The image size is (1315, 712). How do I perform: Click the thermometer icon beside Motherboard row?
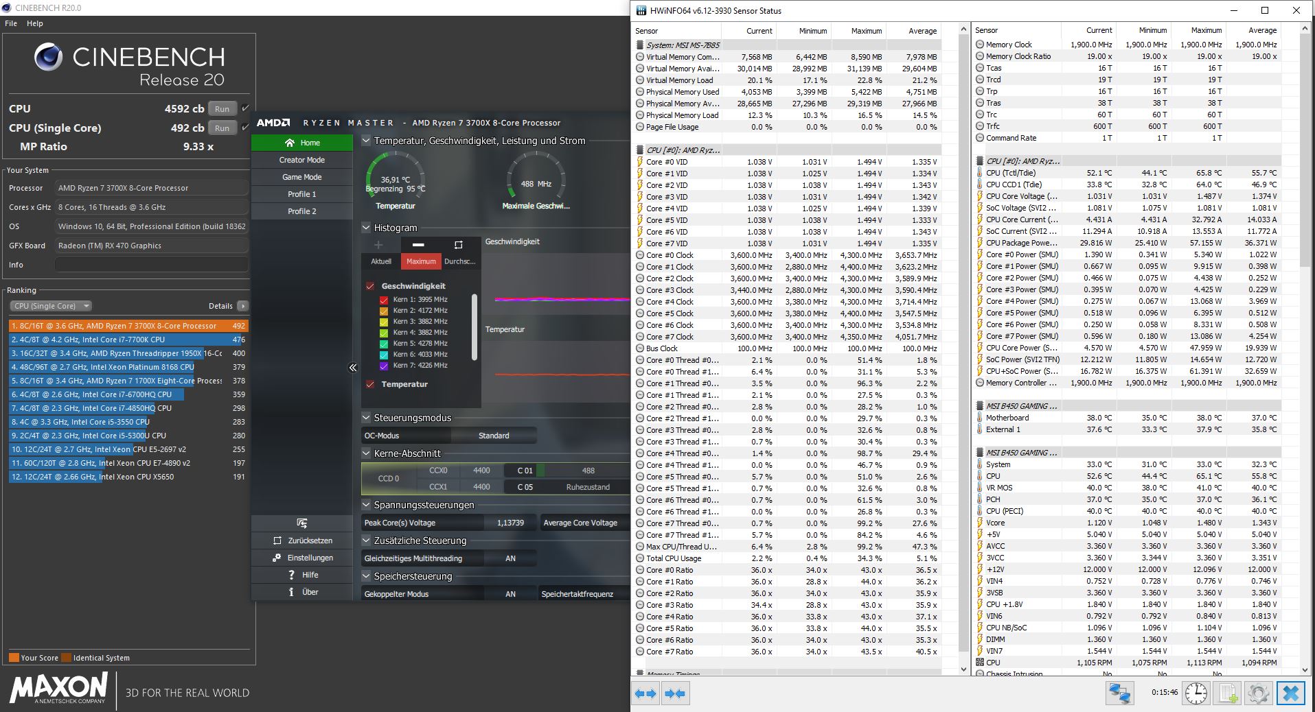pyautogui.click(x=979, y=418)
